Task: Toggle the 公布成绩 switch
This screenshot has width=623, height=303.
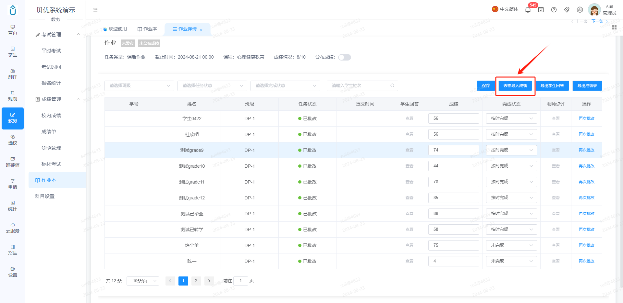Action: [x=345, y=57]
